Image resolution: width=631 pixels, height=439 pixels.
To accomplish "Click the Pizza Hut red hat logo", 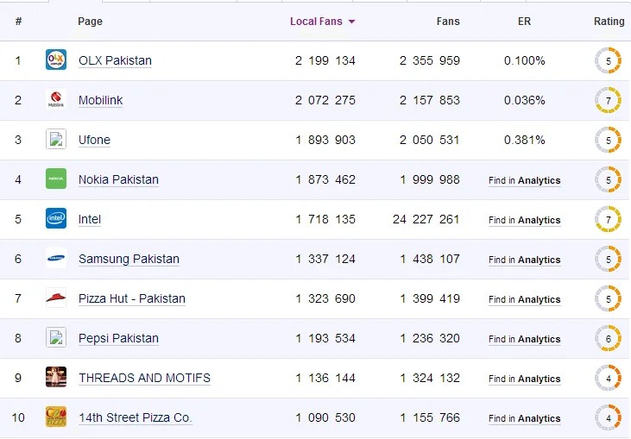I will (x=56, y=298).
